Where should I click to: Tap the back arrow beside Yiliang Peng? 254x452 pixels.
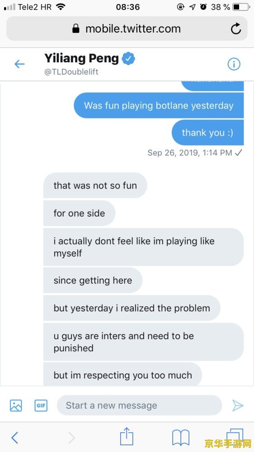tap(19, 64)
